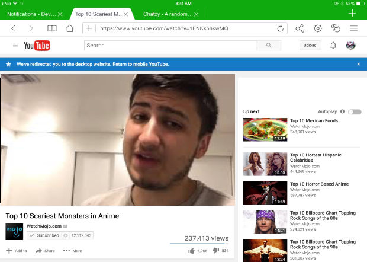Click the 237,413 views text
Image resolution: width=367 pixels, height=262 pixels.
[x=207, y=238]
